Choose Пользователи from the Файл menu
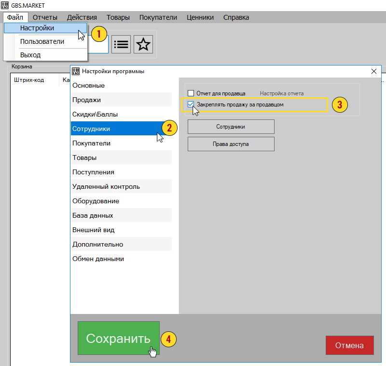The image size is (386, 366). pos(45,41)
